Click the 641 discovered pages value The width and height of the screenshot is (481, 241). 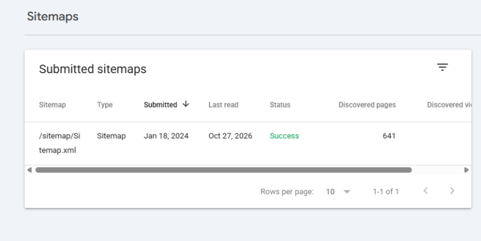pyautogui.click(x=390, y=136)
